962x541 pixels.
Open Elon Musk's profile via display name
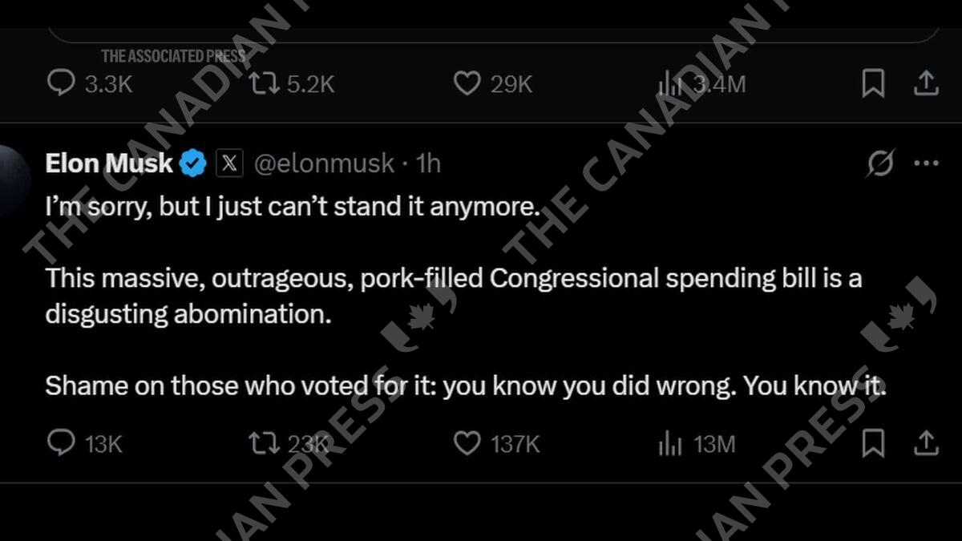click(109, 164)
